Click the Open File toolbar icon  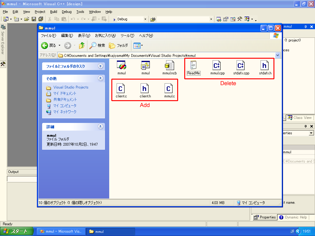(27, 19)
